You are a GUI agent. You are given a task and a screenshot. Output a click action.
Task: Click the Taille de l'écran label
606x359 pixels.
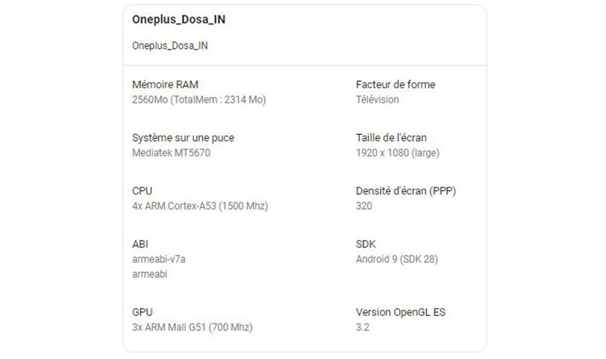[391, 138]
